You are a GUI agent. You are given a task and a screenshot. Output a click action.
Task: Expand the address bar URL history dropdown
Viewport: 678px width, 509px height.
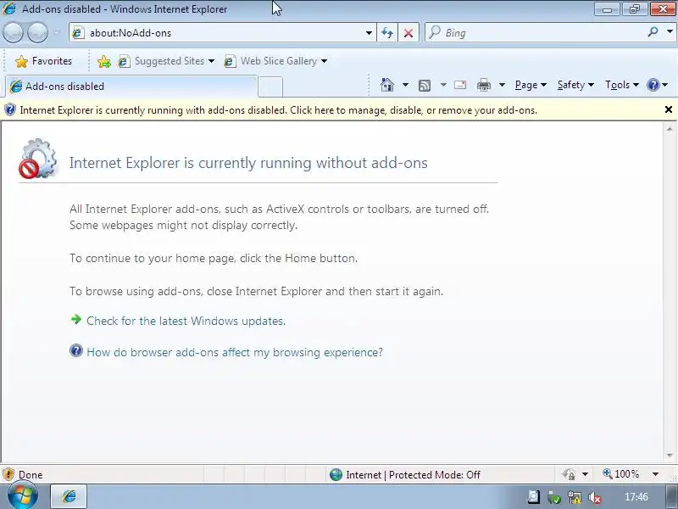369,33
